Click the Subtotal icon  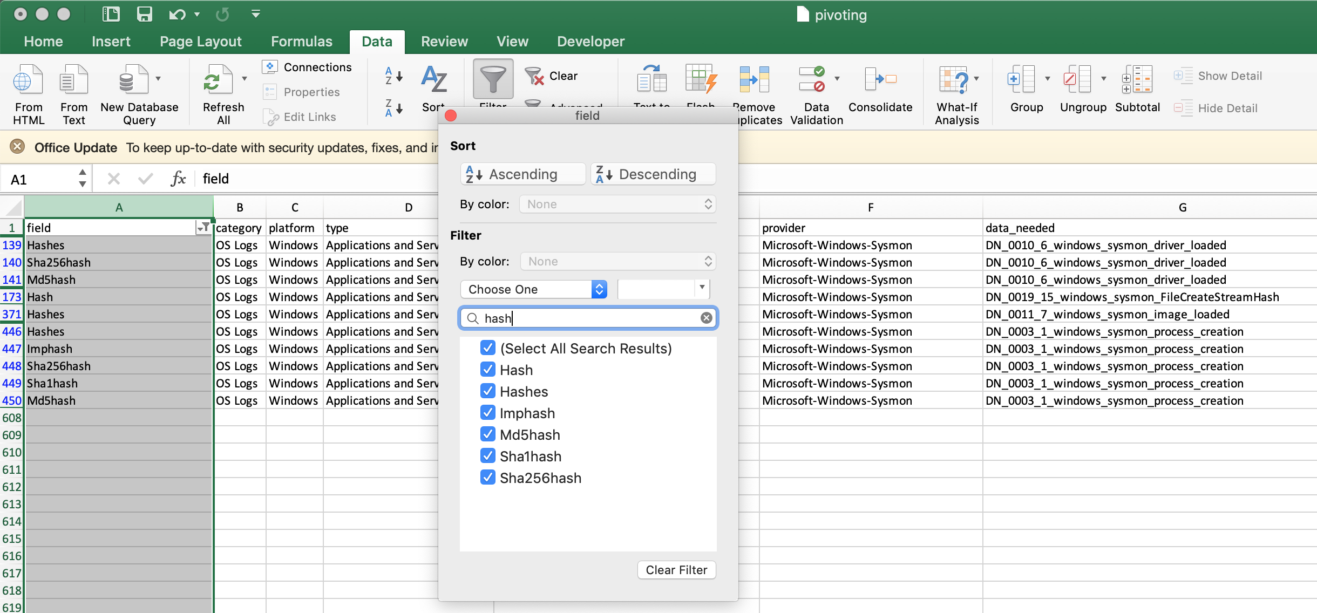[x=1137, y=80]
